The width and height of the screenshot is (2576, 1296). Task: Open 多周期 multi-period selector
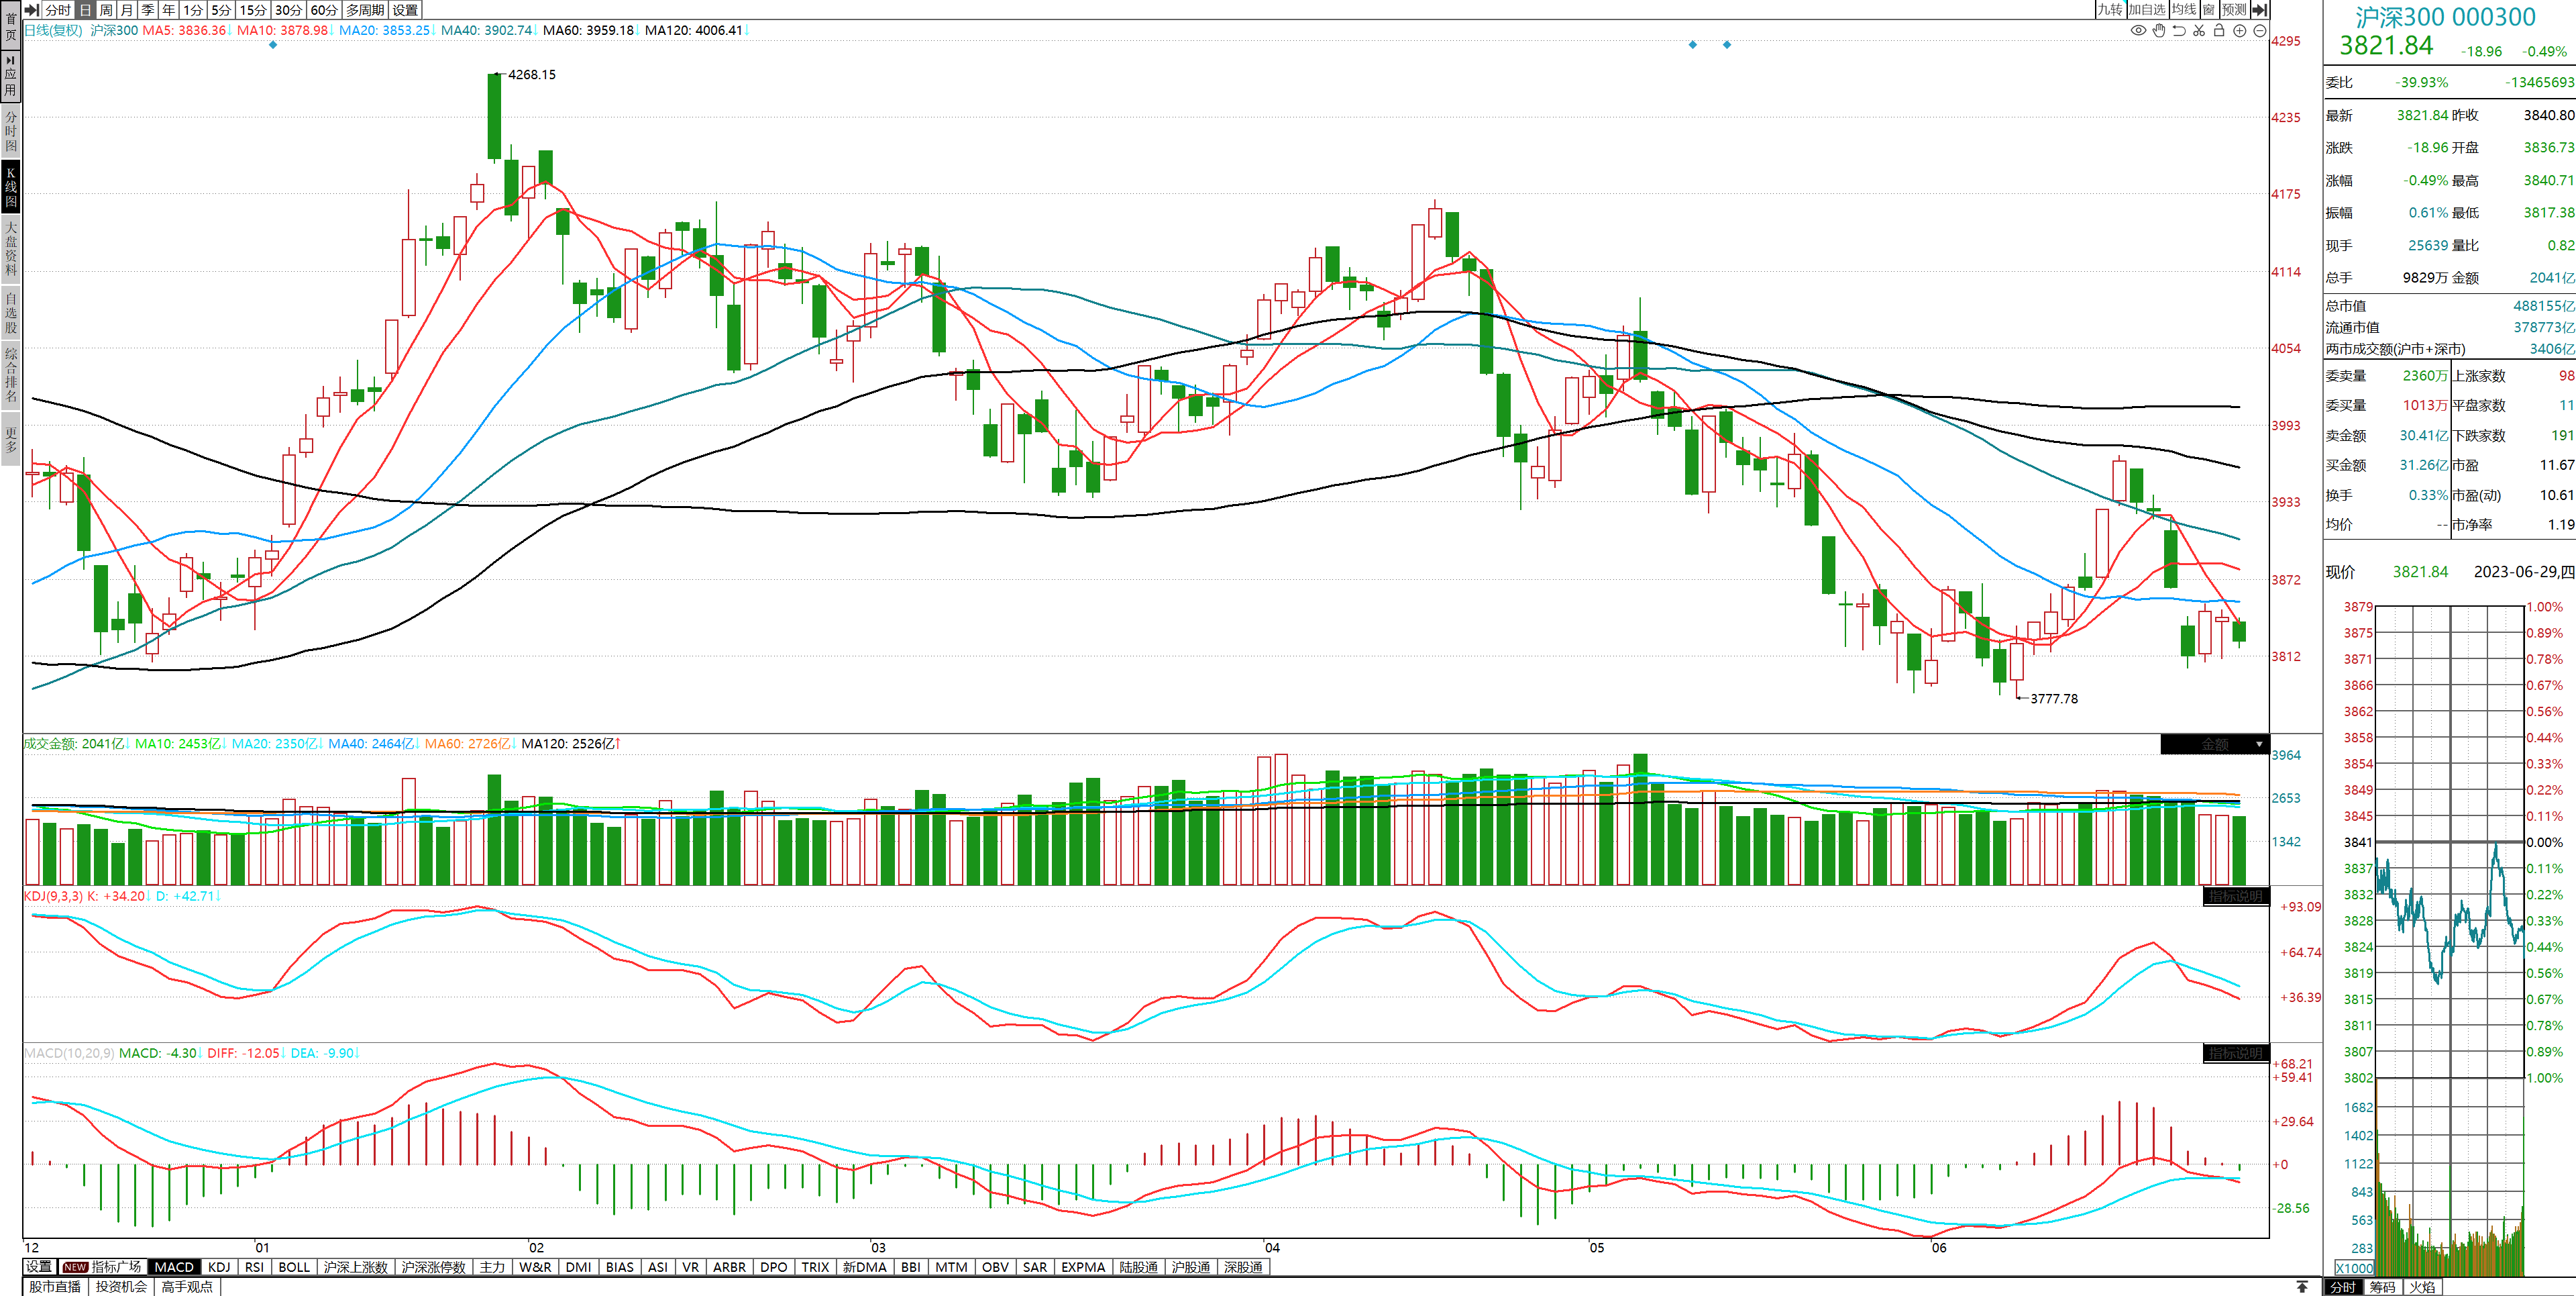(x=365, y=9)
